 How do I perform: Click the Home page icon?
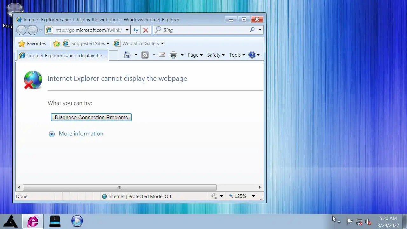[127, 55]
